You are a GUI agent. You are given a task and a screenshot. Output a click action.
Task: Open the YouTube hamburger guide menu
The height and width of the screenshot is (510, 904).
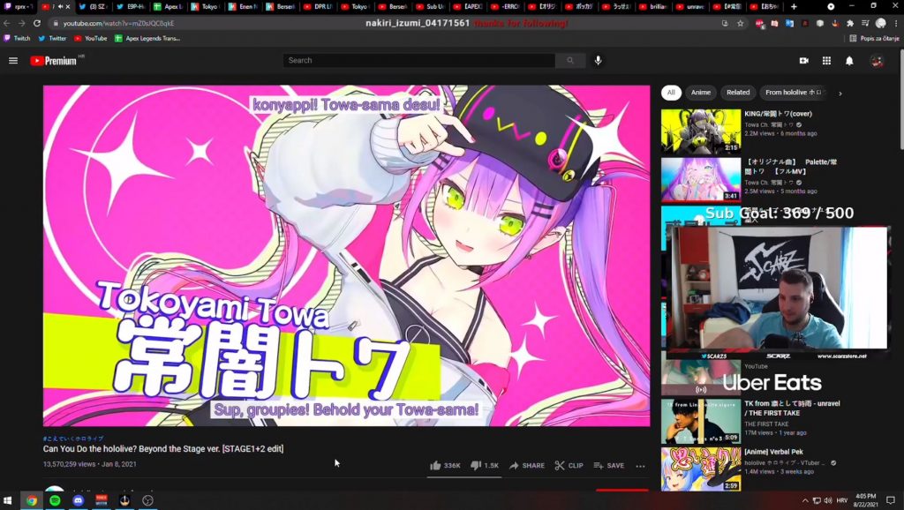[x=13, y=61]
